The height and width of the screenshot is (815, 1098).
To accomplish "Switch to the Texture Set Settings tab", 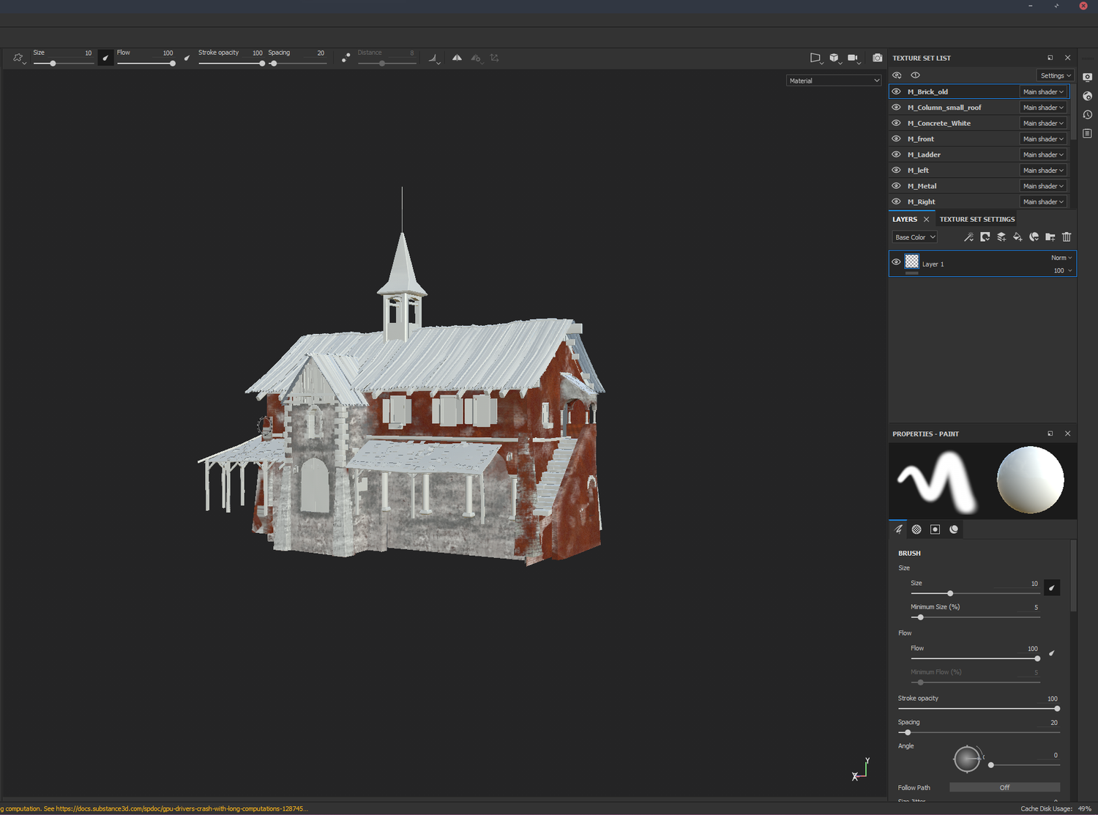I will [976, 219].
